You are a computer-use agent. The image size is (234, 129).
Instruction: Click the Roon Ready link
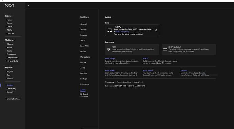click(x=110, y=70)
